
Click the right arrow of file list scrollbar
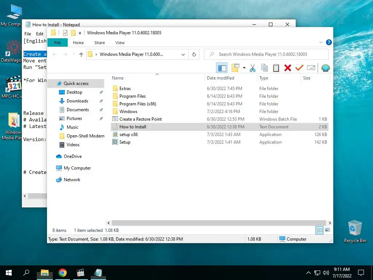(x=330, y=223)
